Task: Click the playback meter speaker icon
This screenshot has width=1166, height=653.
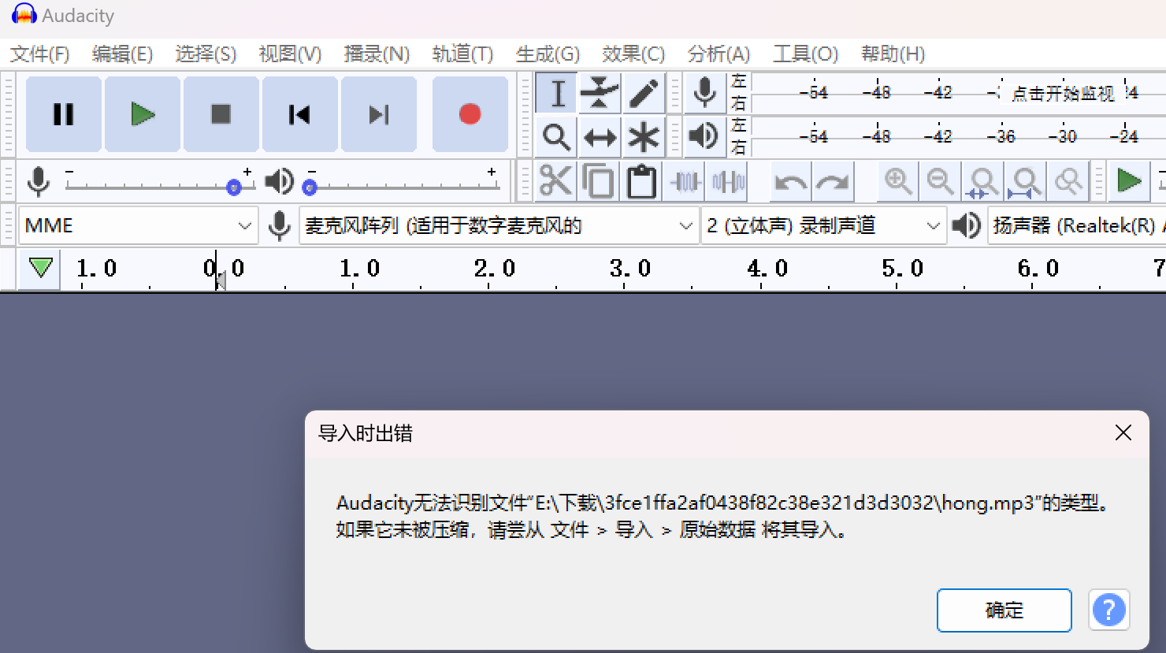Action: click(x=705, y=137)
